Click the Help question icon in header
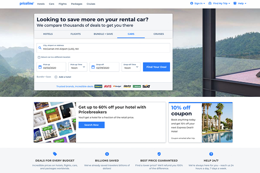260x173 pixels. 235,3
